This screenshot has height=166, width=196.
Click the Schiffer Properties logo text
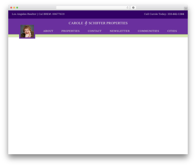108,23
